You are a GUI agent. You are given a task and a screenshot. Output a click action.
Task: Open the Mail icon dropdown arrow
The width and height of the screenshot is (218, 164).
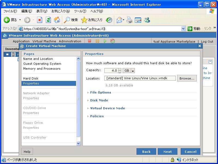click(x=123, y=20)
